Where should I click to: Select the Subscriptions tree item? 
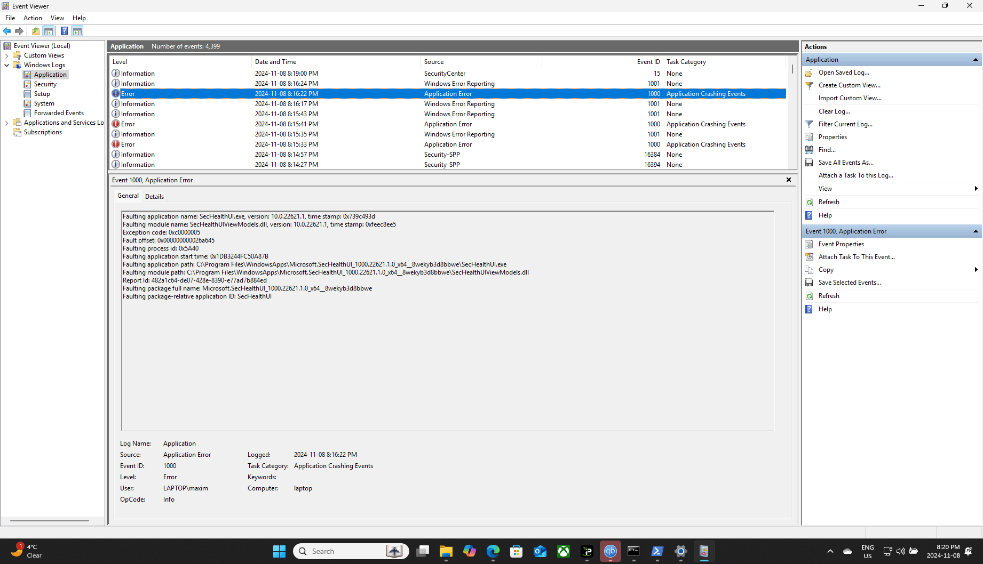coord(43,132)
